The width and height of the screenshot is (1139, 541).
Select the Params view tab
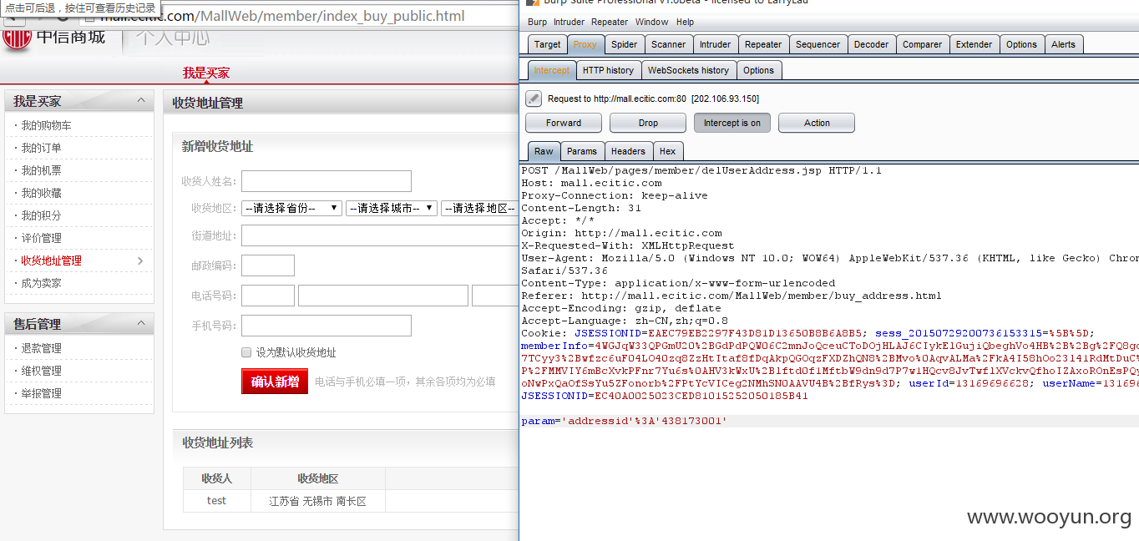coord(581,151)
